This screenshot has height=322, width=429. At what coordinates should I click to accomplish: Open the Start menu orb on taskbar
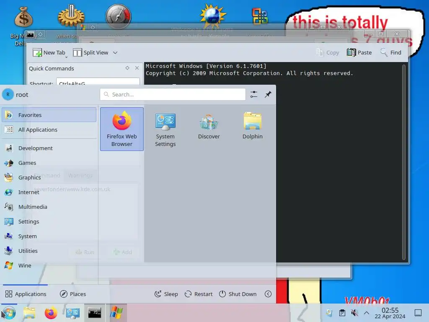click(8, 313)
